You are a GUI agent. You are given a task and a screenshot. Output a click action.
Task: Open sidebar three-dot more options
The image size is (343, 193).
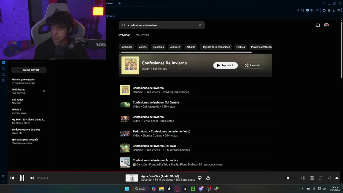tap(3, 182)
